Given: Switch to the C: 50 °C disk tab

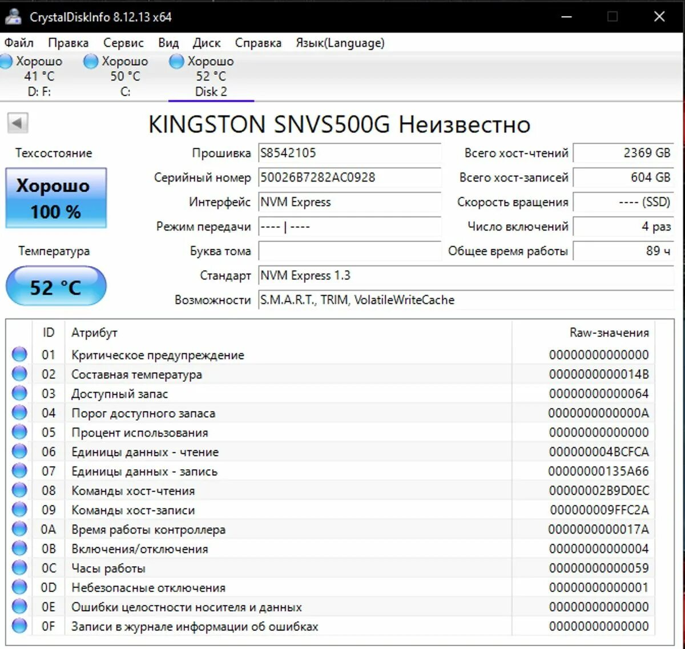Looking at the screenshot, I should click(125, 76).
